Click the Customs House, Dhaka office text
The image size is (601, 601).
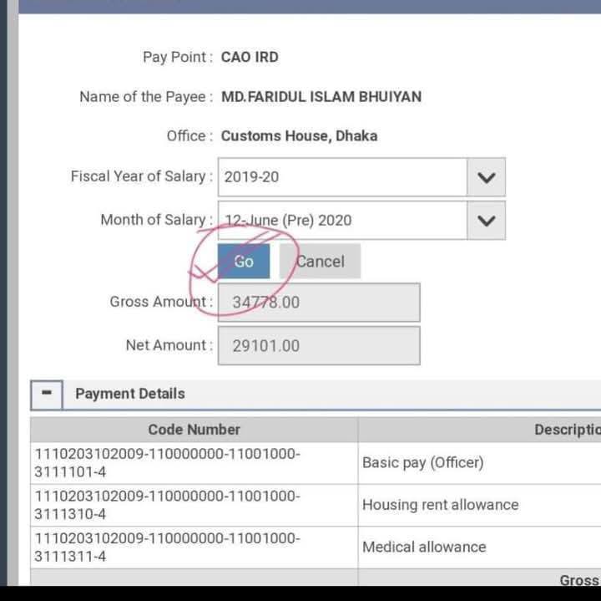299,136
